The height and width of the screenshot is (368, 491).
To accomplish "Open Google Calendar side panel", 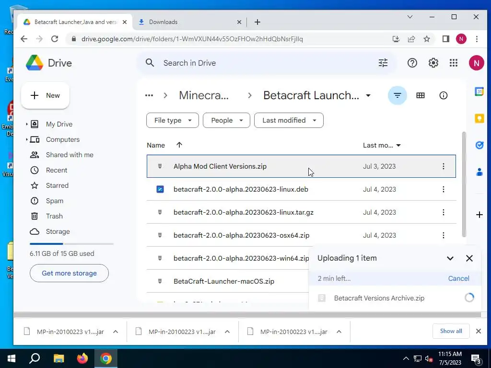I will point(479,92).
